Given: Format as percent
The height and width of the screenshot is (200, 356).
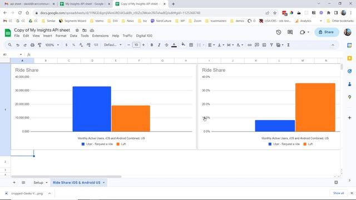Looking at the screenshot, I should click(x=73, y=45).
